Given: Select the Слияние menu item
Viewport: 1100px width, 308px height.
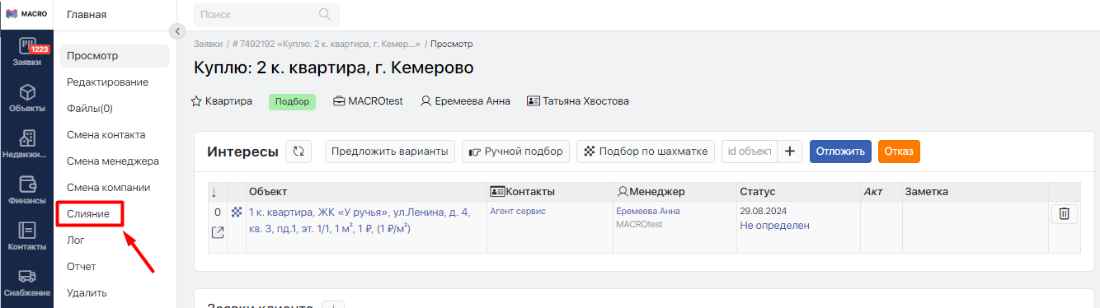Looking at the screenshot, I should click(88, 213).
